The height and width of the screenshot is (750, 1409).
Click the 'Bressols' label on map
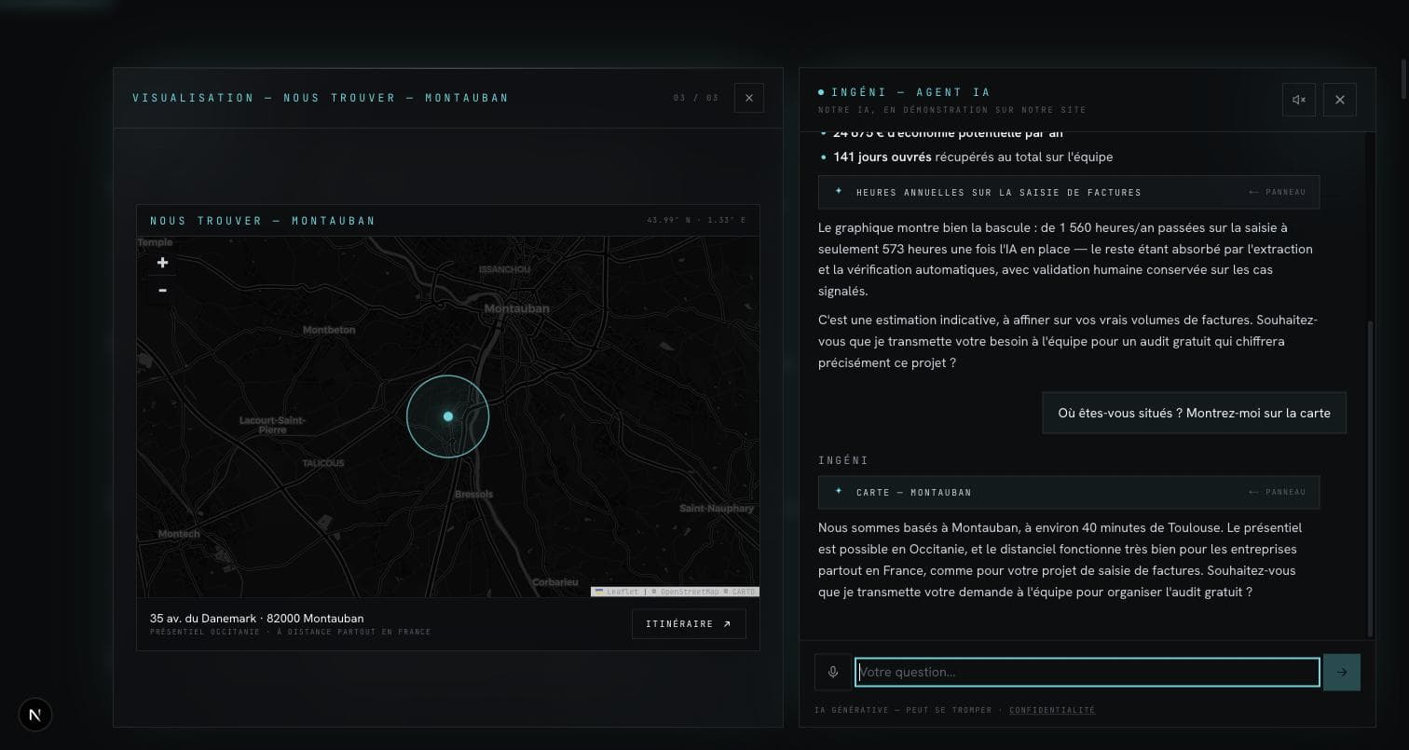[473, 494]
